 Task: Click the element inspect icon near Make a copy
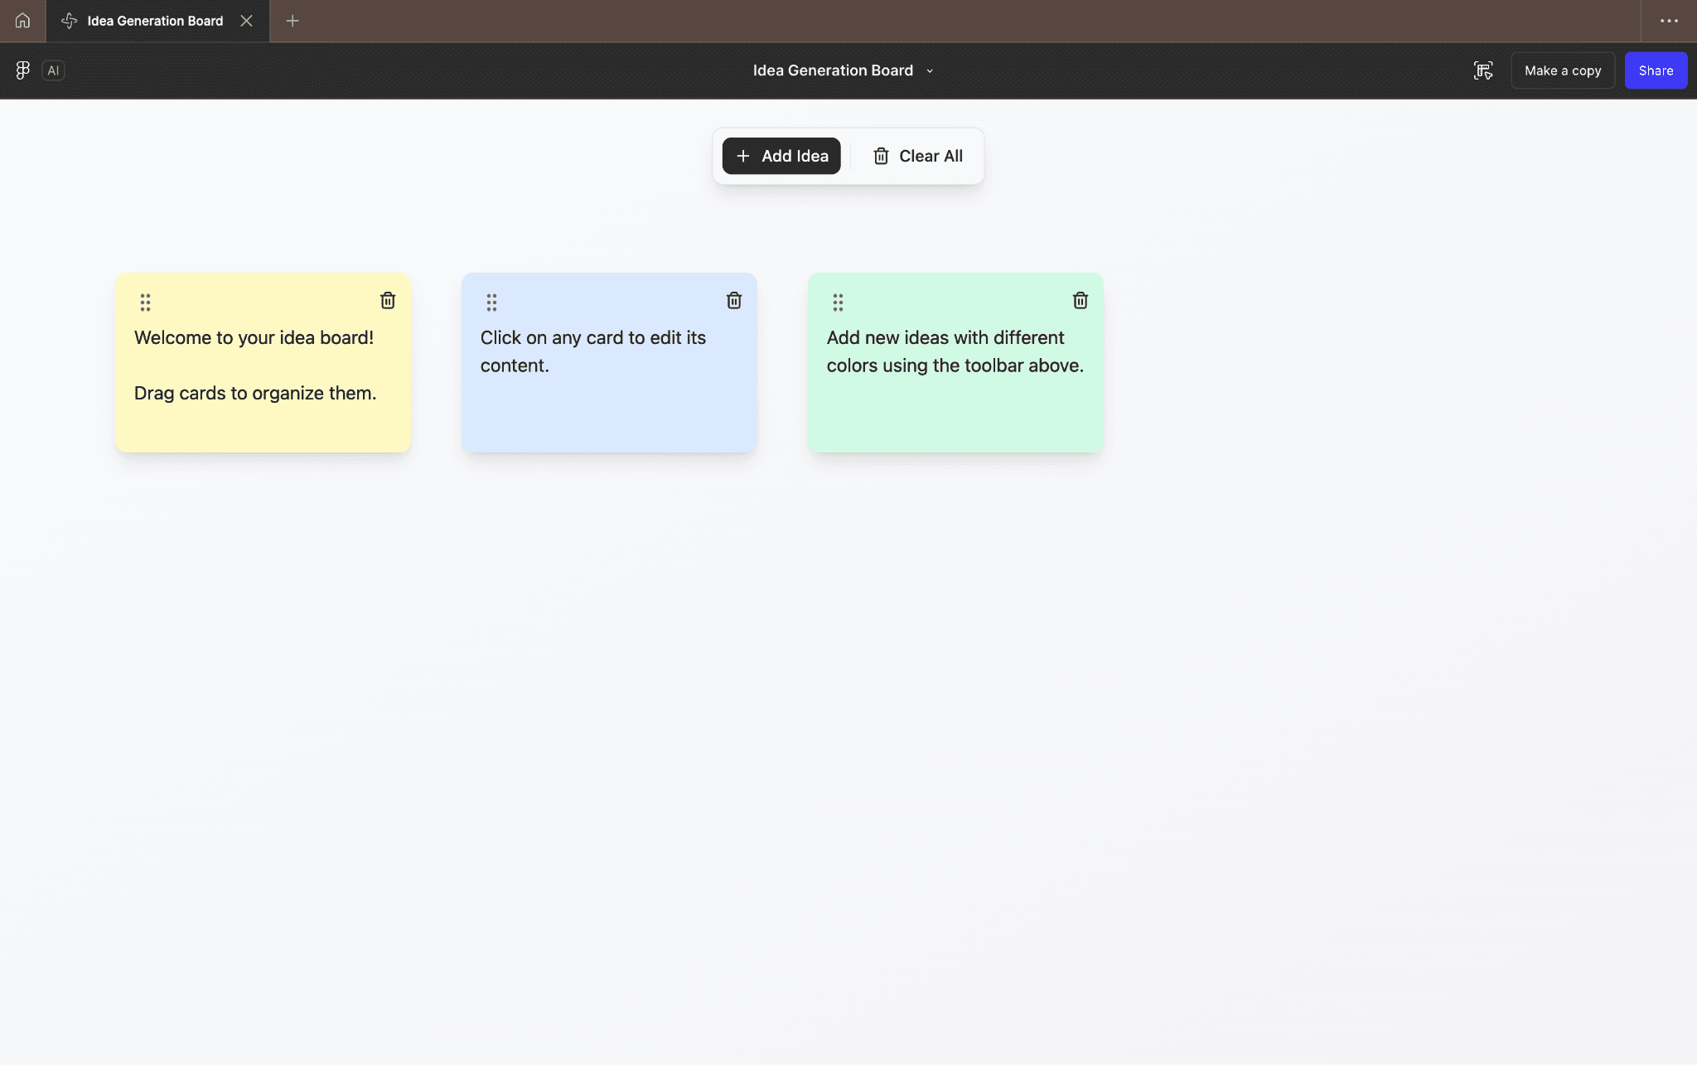click(1483, 70)
